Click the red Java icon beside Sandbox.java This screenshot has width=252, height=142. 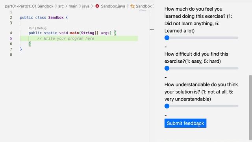pyautogui.click(x=97, y=6)
